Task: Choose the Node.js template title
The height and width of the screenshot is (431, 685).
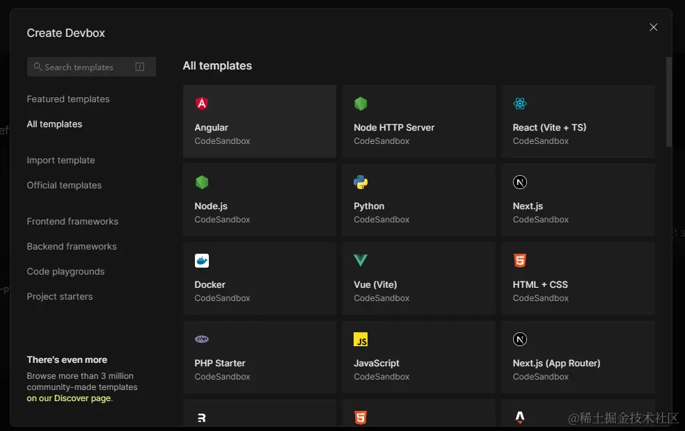Action: (x=211, y=206)
